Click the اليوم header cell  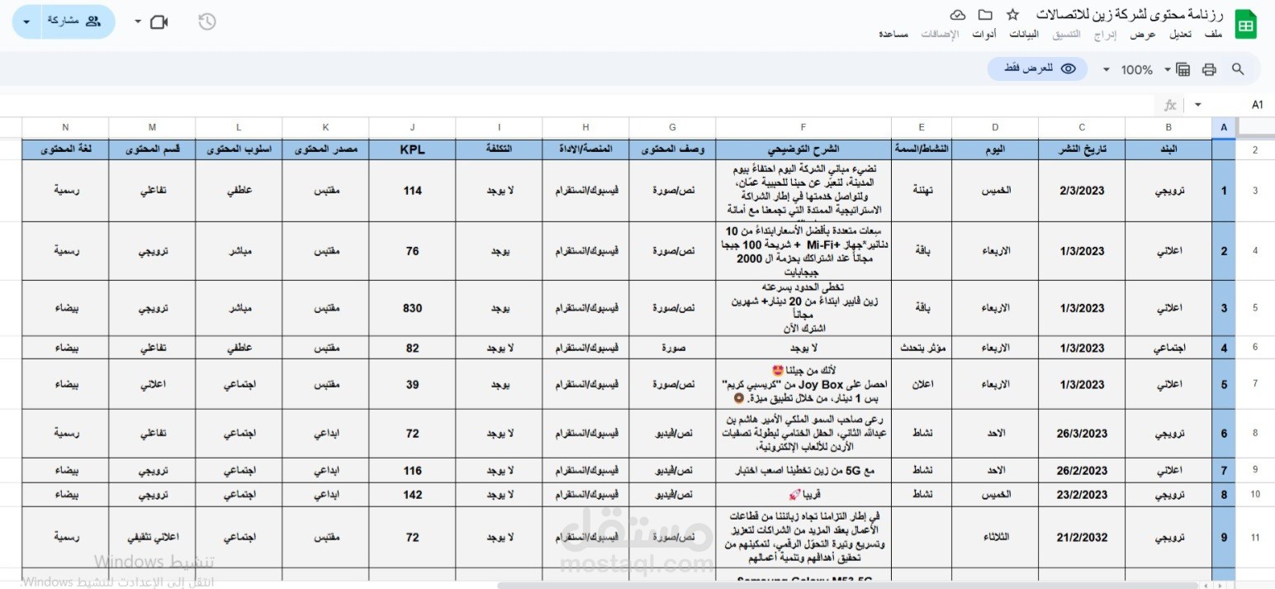pyautogui.click(x=995, y=150)
